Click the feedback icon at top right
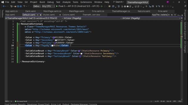The image size is (188, 105). tap(185, 6)
